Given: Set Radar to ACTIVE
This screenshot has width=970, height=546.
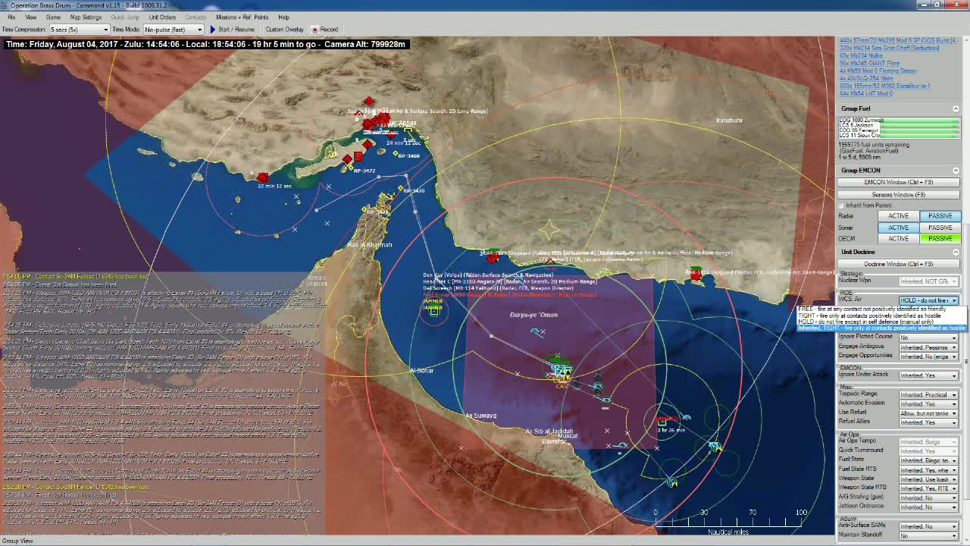Looking at the screenshot, I should 898,216.
